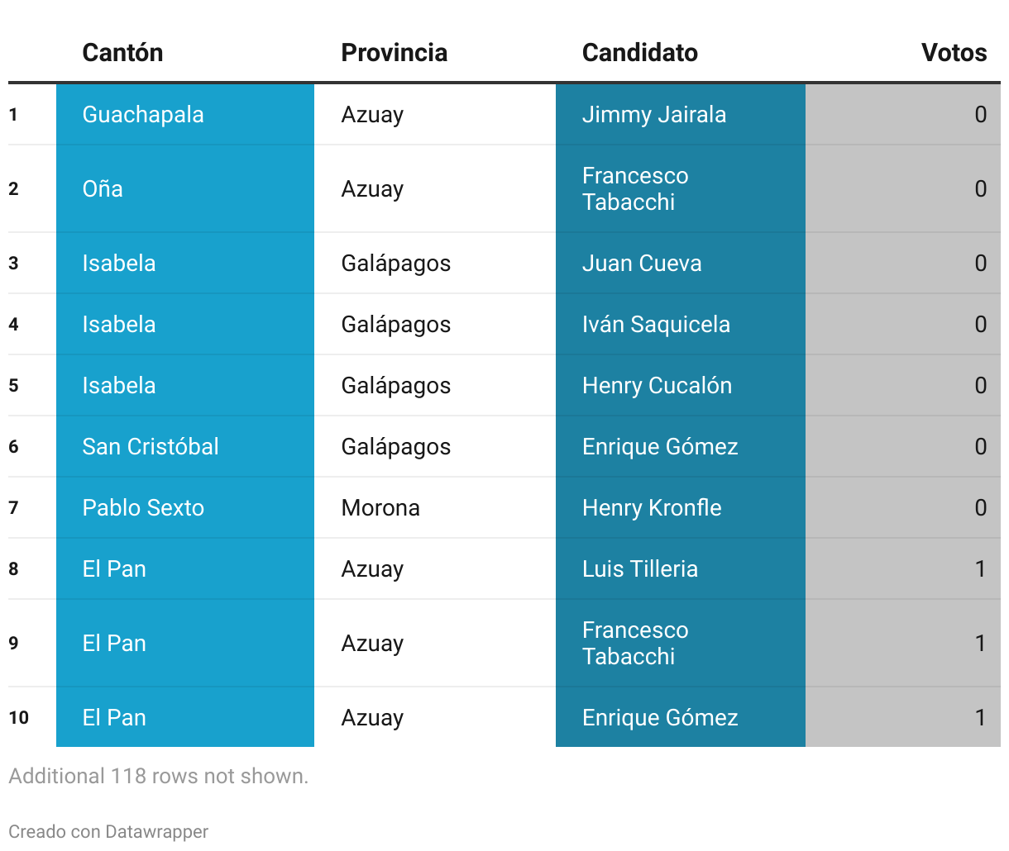This screenshot has width=1009, height=851.
Task: Click the Juan Cueva candidate cell
Action: tap(681, 264)
